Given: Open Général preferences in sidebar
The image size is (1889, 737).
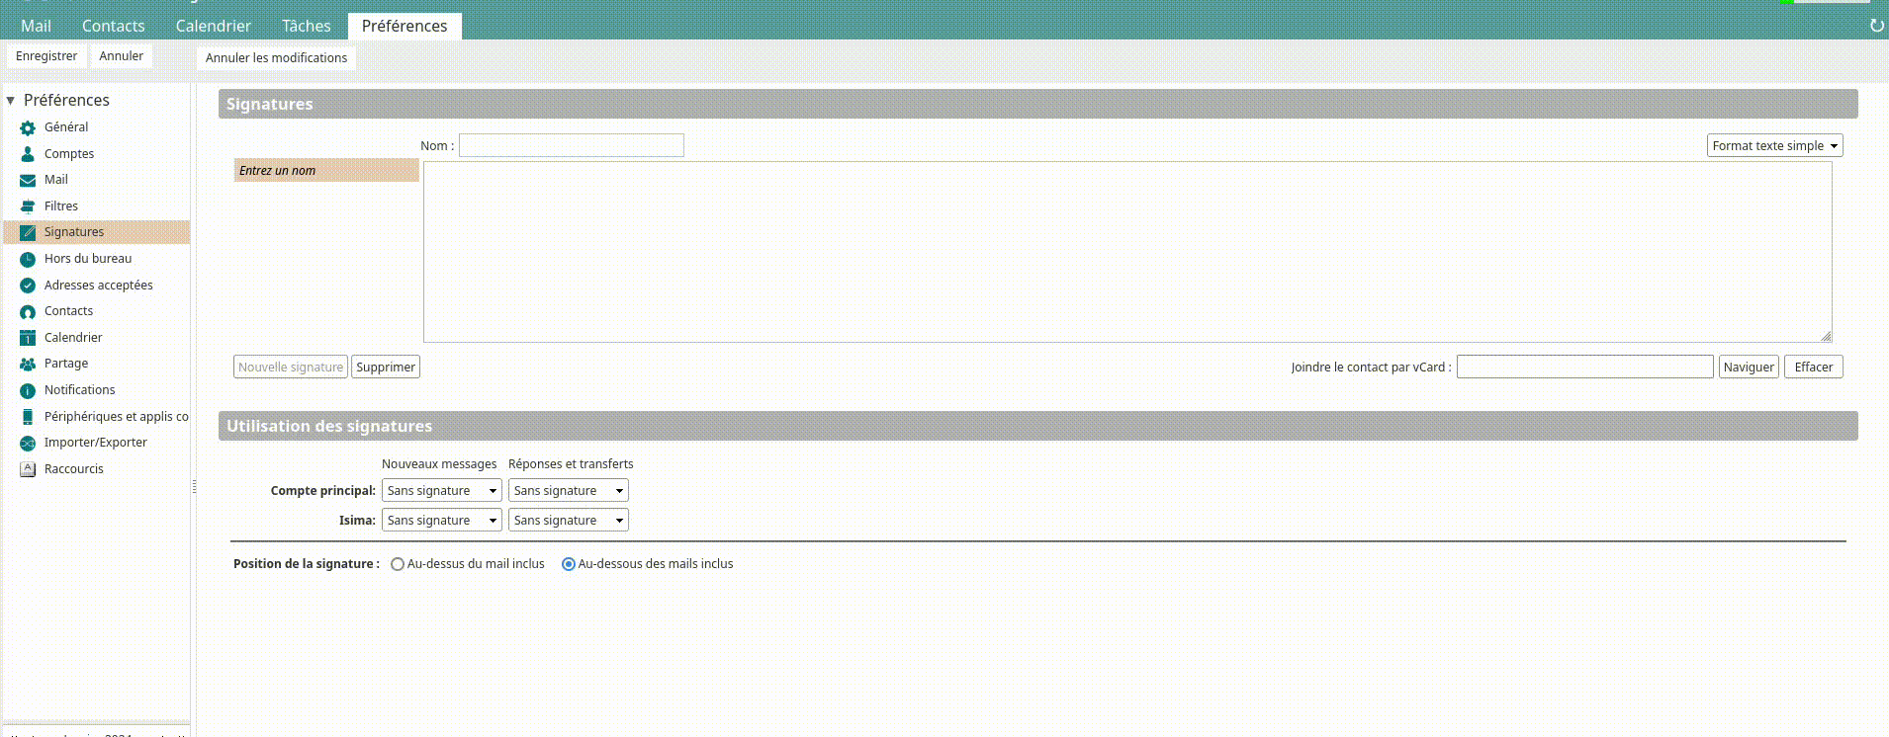Looking at the screenshot, I should (x=66, y=127).
